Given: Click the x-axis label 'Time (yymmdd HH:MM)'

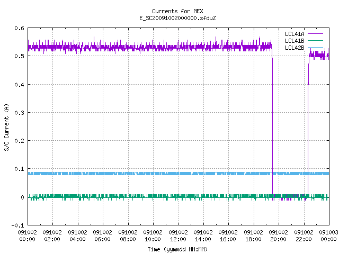Looking at the screenshot, I should point(177,249).
